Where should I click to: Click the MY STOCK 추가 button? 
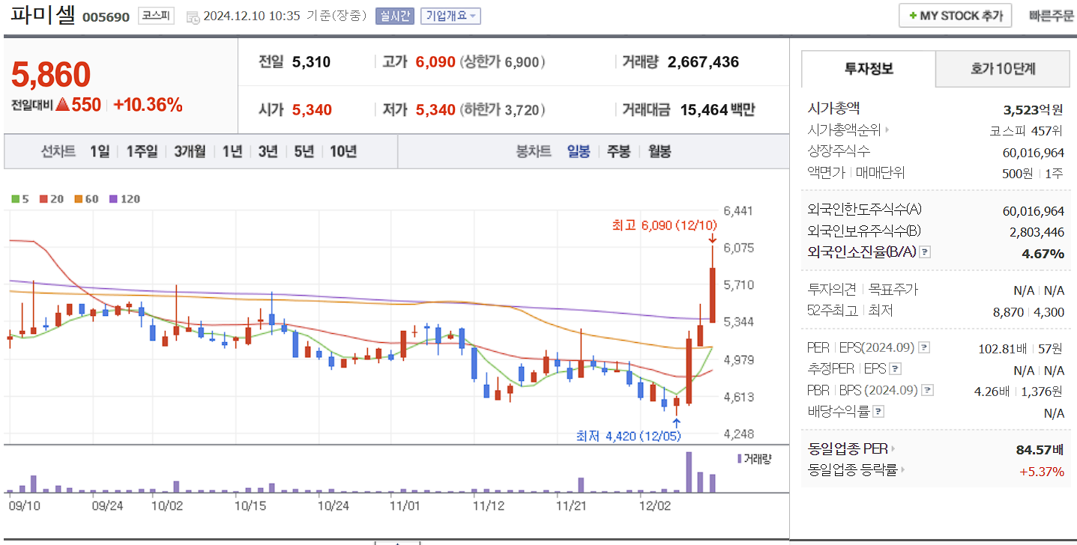point(955,15)
